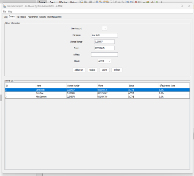The height and width of the screenshot is (176, 194).
Task: Select the Mike Johnson driver row
Action: pos(98,97)
